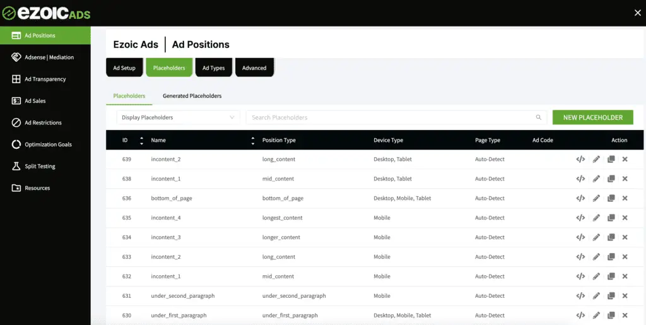Delete the bottom_of_page placeholder
The height and width of the screenshot is (325, 646).
click(x=625, y=198)
